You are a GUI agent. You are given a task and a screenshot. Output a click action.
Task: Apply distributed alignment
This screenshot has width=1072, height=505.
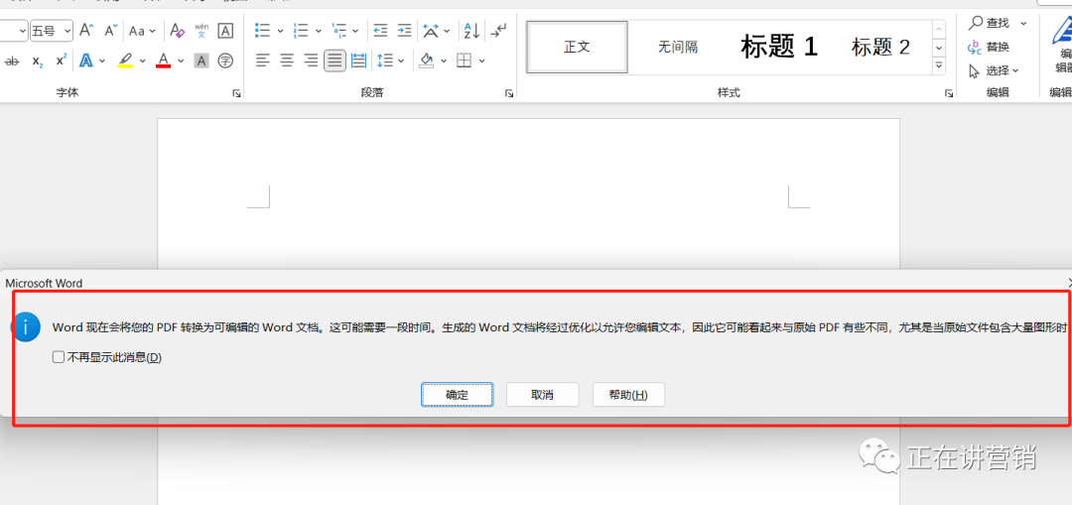click(x=358, y=61)
